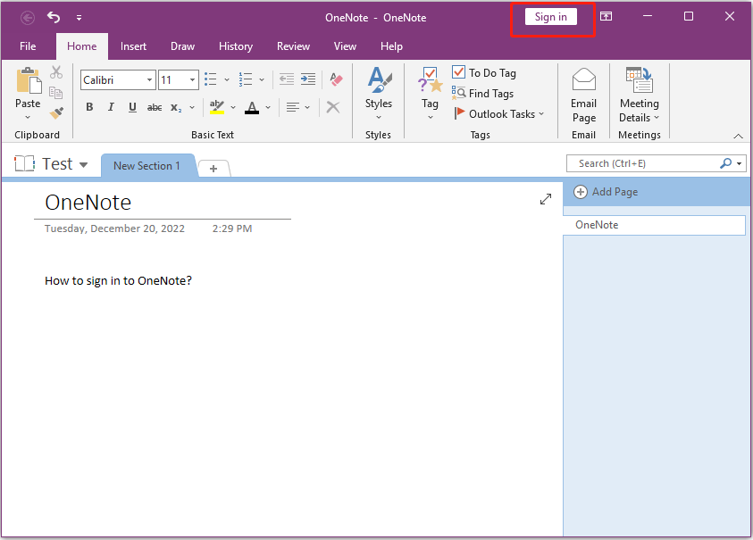Toggle underline formatting

point(132,107)
